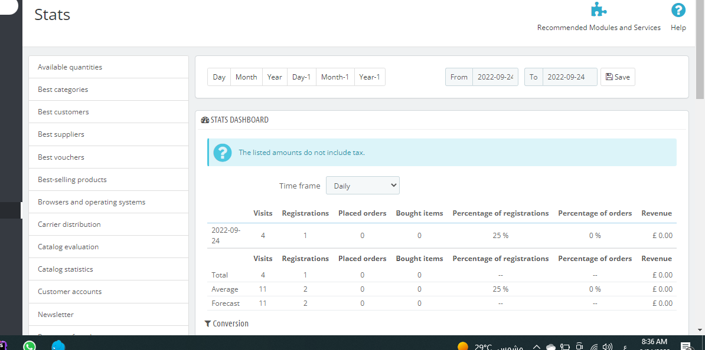Open the Time frame Daily dropdown
705x350 pixels.
click(x=363, y=186)
